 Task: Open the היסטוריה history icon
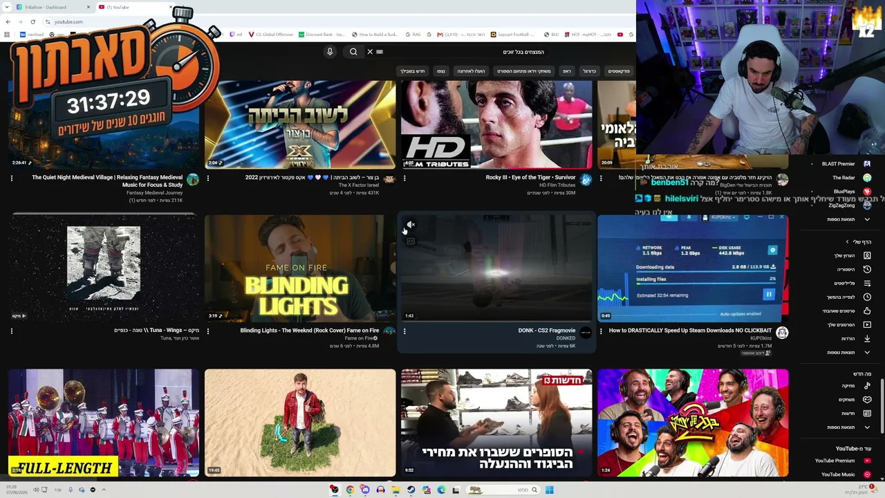[867, 270]
